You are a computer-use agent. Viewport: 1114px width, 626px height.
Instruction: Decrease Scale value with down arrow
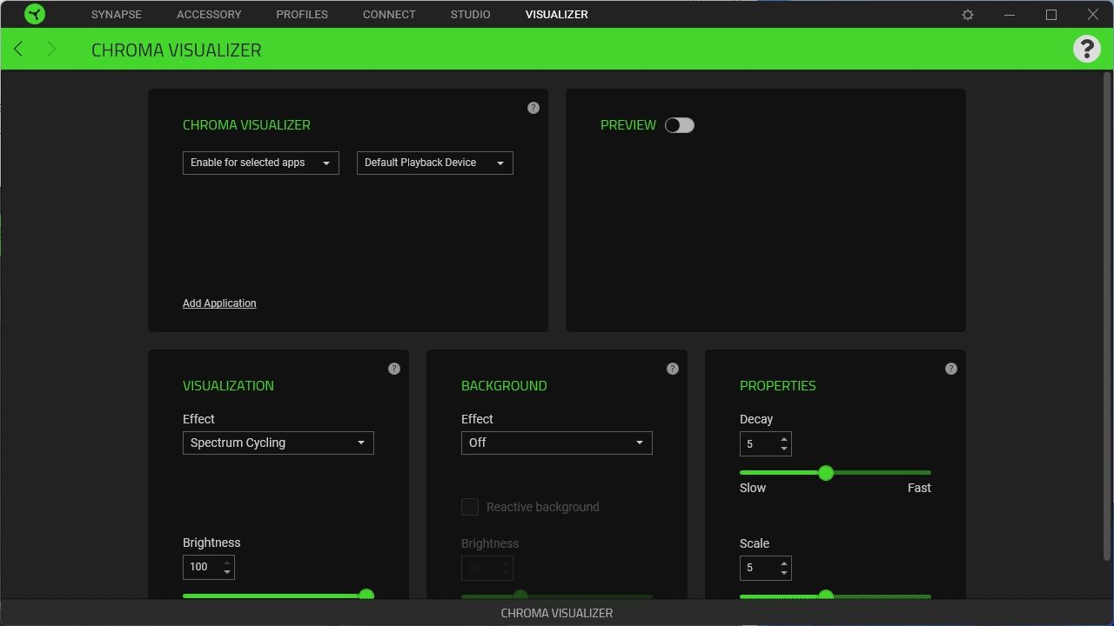784,573
